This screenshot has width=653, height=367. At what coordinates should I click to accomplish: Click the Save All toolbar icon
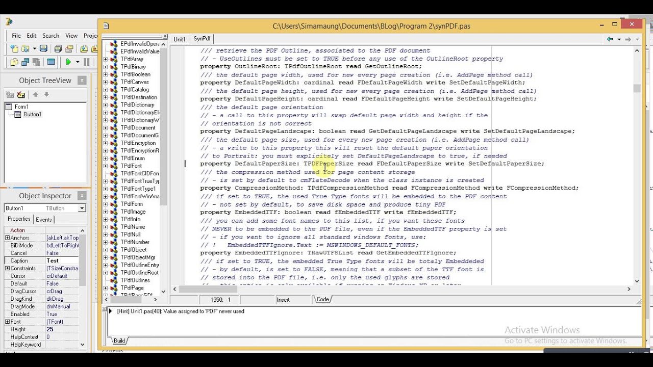58,48
